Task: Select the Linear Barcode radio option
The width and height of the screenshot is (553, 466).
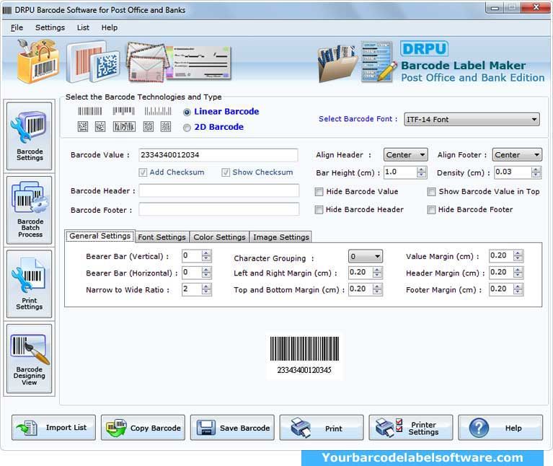Action: [187, 113]
